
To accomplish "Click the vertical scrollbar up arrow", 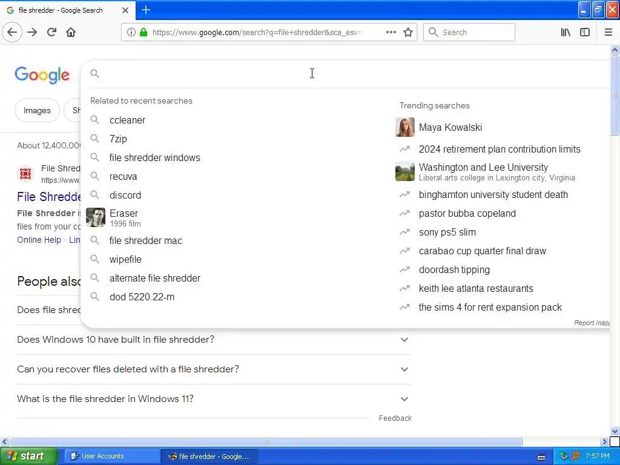I will [615, 50].
